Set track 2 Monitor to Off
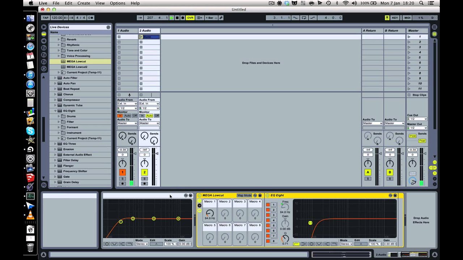Image resolution: width=463 pixels, height=260 pixels. click(x=157, y=116)
